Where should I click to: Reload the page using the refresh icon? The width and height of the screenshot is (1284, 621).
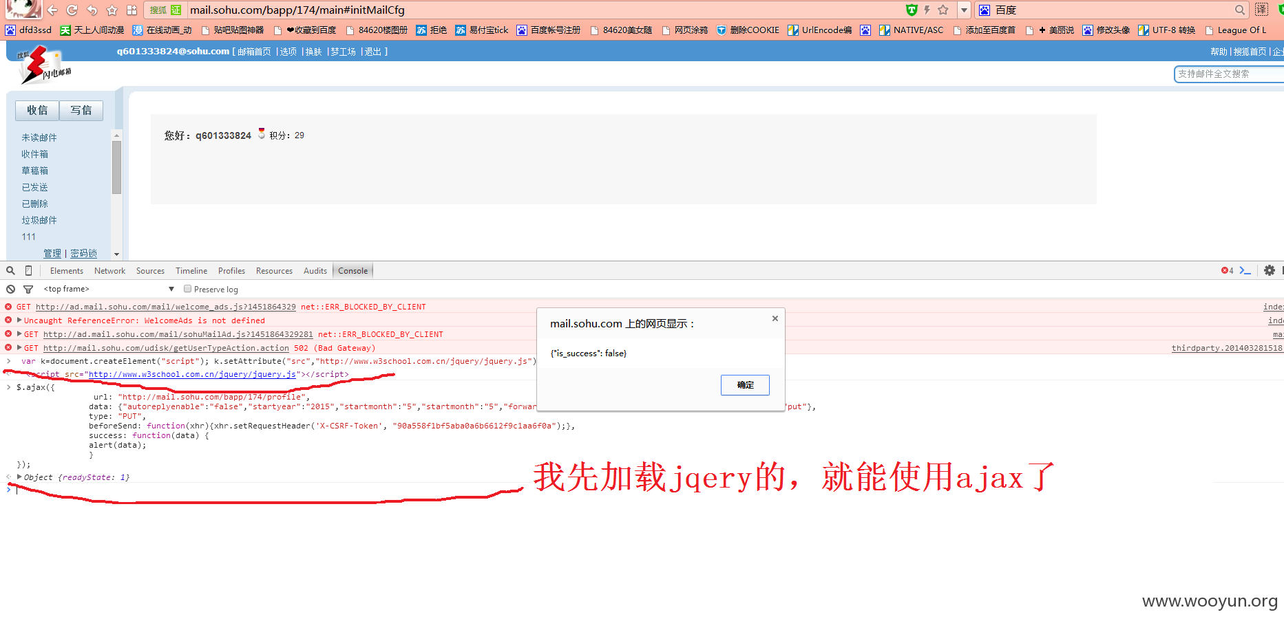(72, 10)
